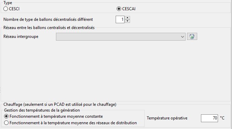Click the Chauffage group heading
The height and width of the screenshot is (129, 232).
pos(60,104)
